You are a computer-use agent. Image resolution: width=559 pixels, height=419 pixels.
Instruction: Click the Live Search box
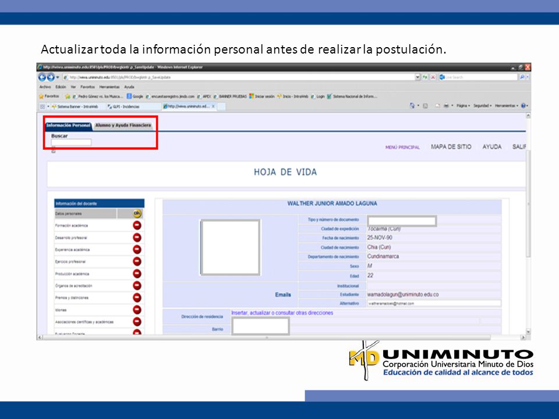pyautogui.click(x=479, y=77)
